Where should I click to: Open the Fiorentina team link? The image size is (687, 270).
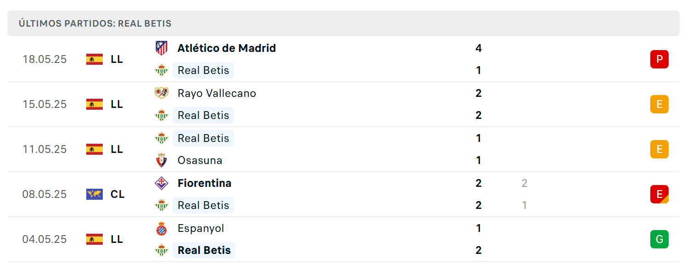204,183
